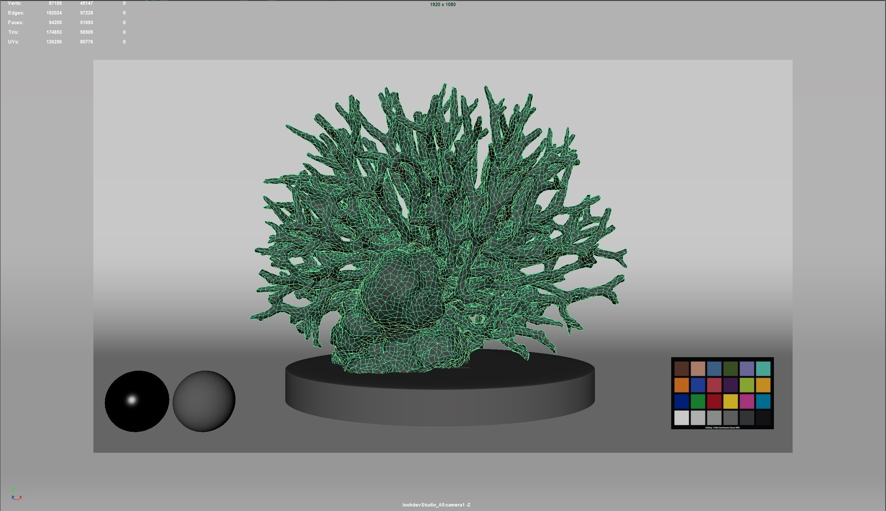Select the matte grey reference sphere

click(204, 401)
